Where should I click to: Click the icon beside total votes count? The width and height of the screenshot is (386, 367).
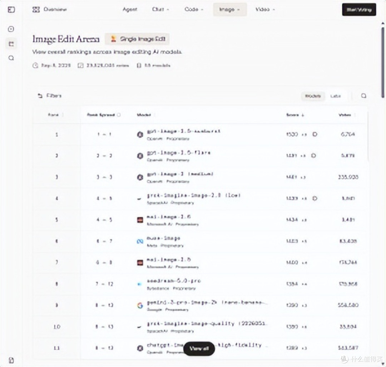point(80,65)
